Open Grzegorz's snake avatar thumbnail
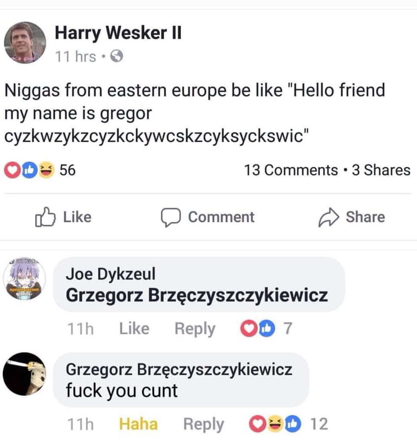 tap(24, 374)
